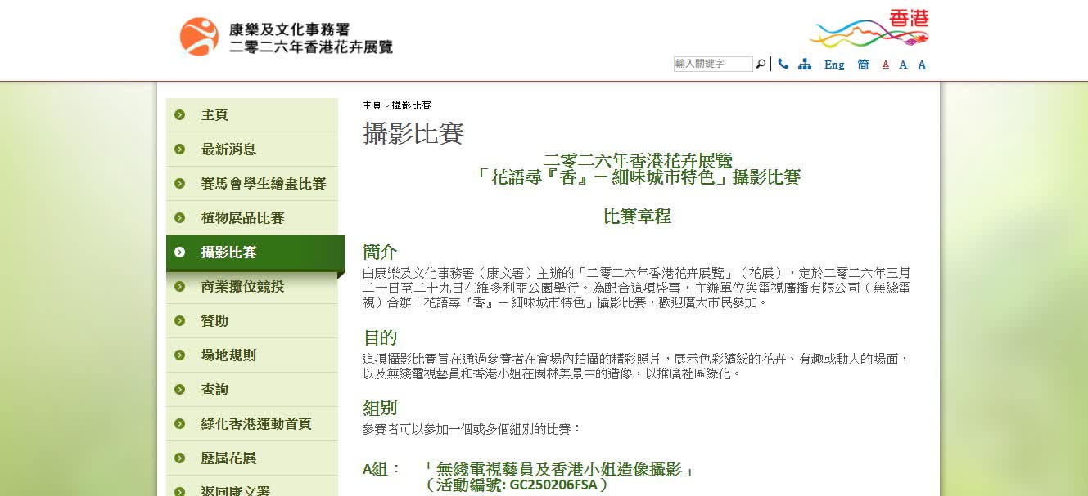The width and height of the screenshot is (1088, 496).
Task: Open the sitemap icon in header
Action: (x=805, y=65)
